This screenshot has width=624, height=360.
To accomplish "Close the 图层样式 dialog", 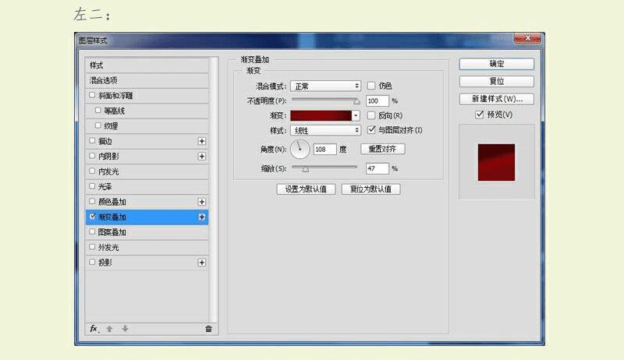I will (x=528, y=38).
